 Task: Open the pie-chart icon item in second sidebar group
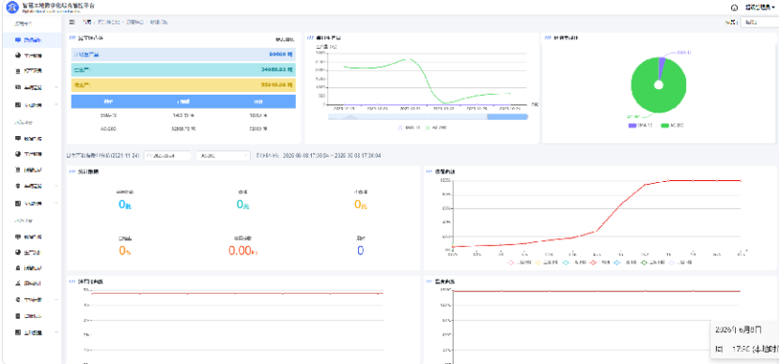(x=31, y=154)
